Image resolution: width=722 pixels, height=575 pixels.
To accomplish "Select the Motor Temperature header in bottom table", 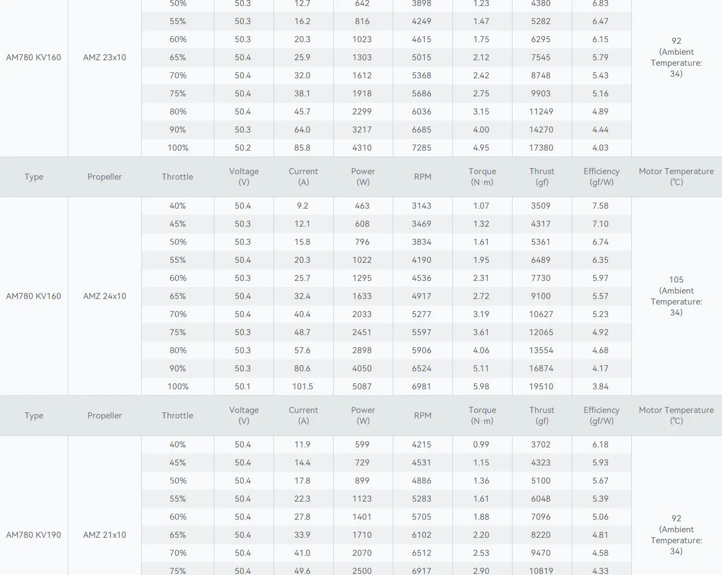I will [x=676, y=415].
